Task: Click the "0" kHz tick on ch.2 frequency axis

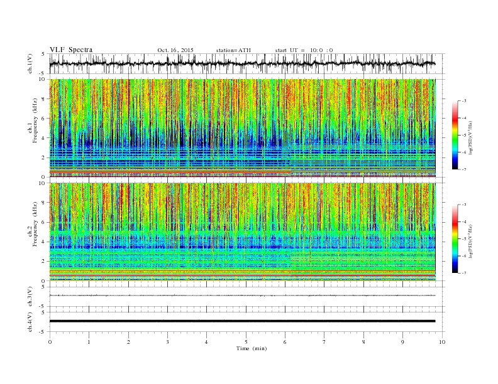Action: [x=44, y=280]
